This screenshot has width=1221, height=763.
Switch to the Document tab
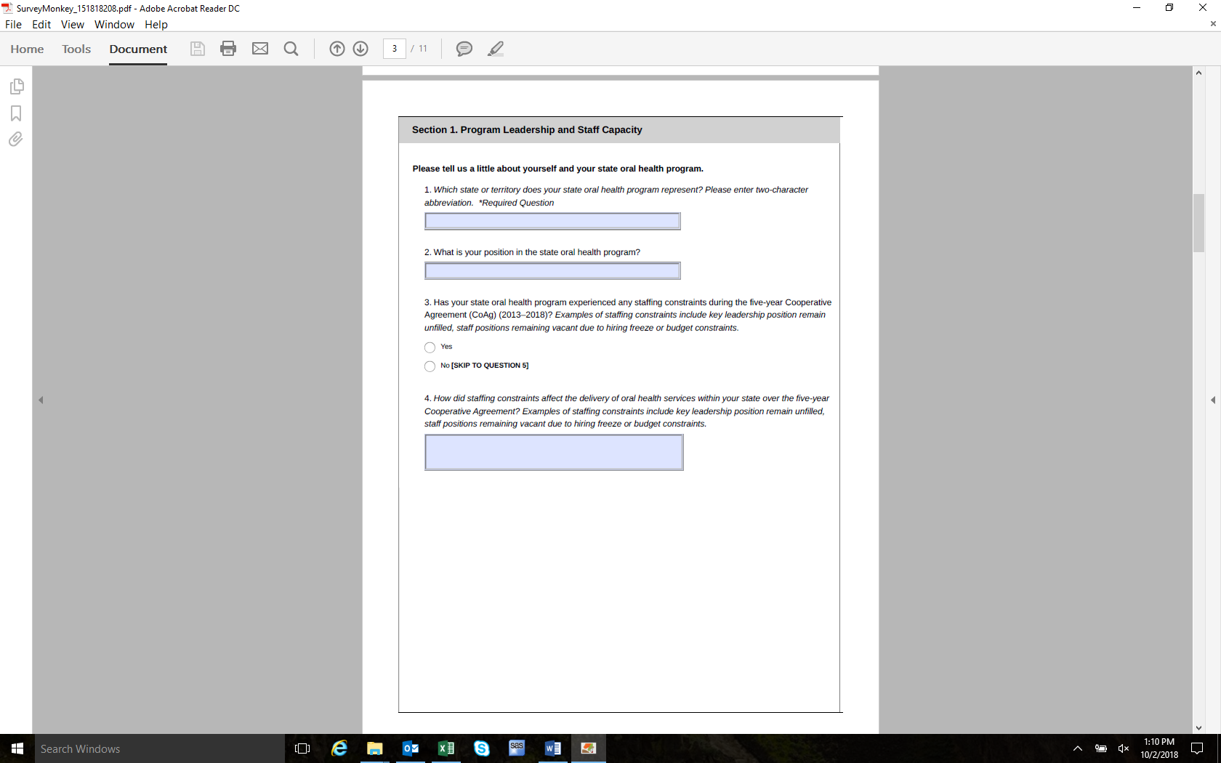138,49
